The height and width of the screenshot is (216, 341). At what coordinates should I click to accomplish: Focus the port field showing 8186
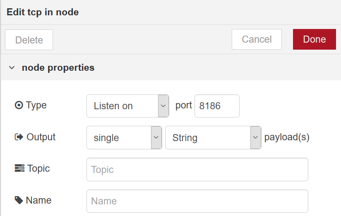[217, 106]
